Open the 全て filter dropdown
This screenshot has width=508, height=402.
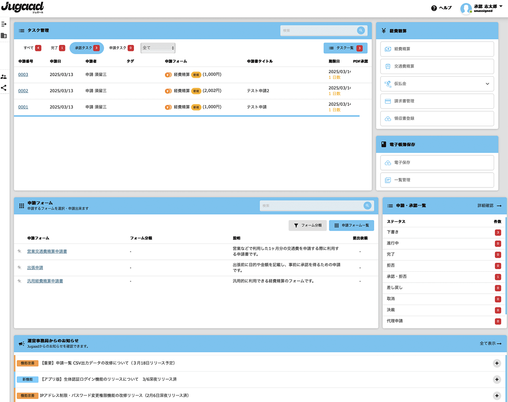click(158, 48)
